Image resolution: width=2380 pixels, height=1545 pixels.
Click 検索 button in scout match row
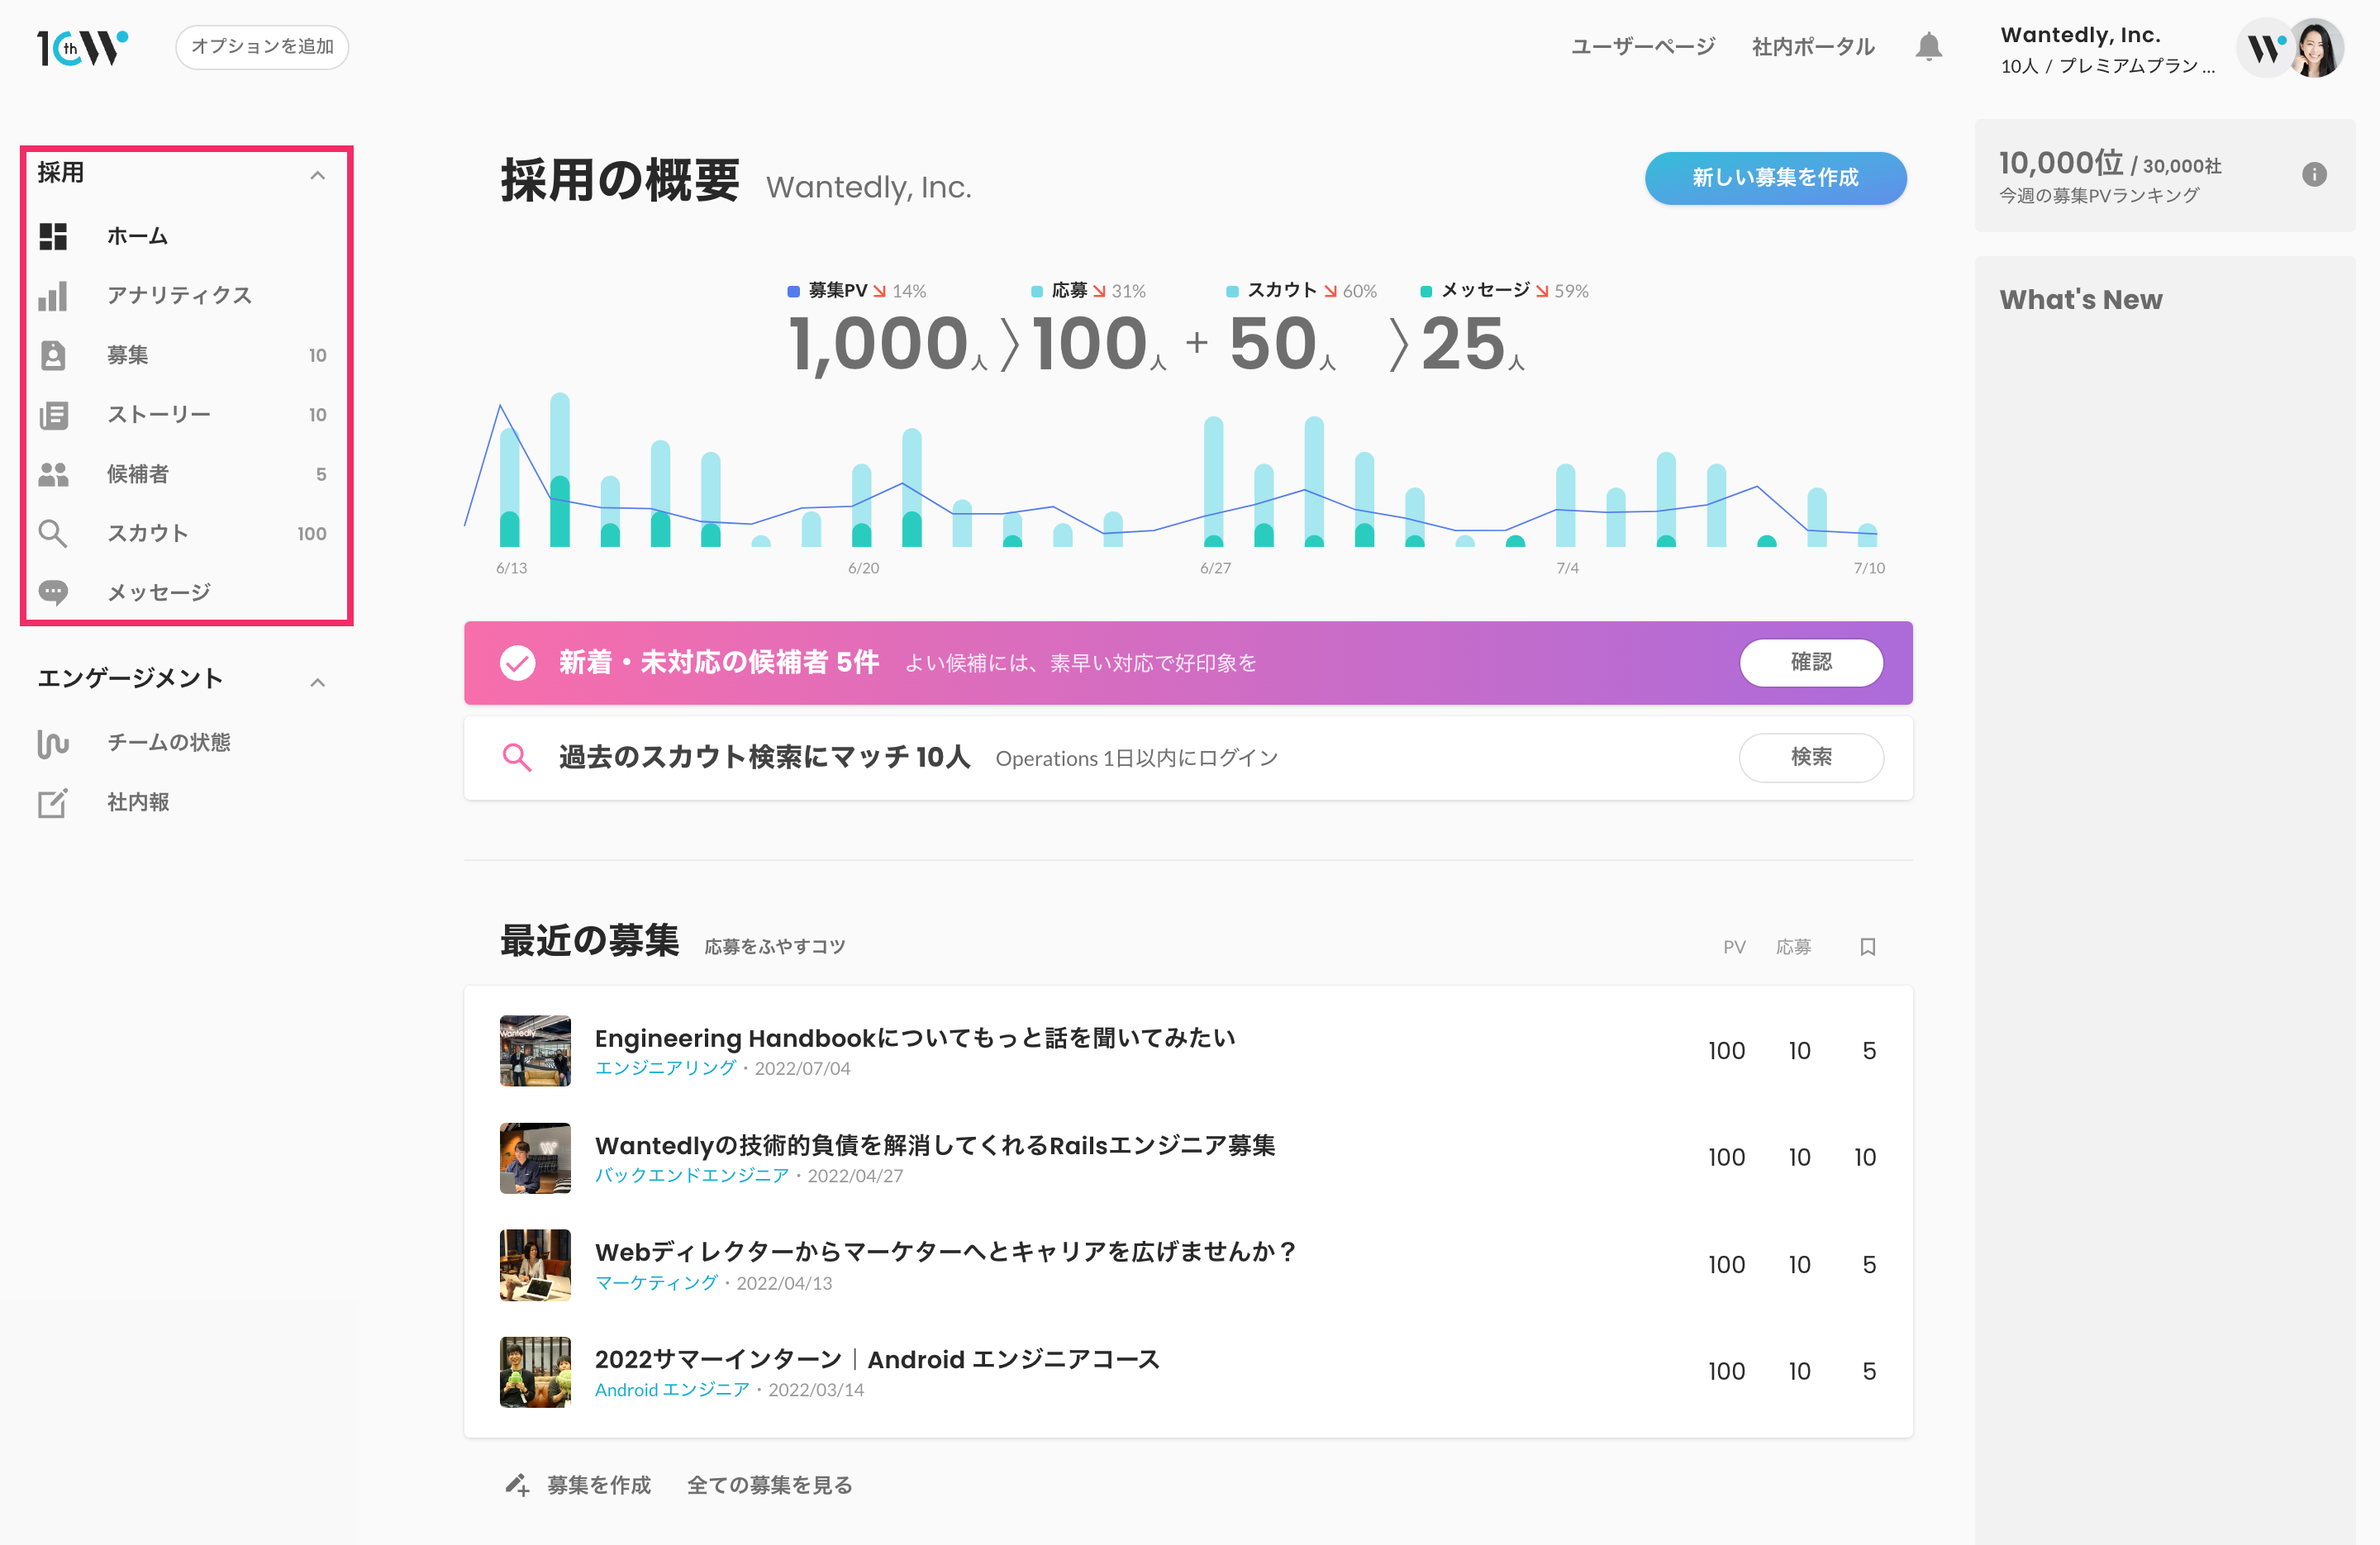pos(1811,757)
